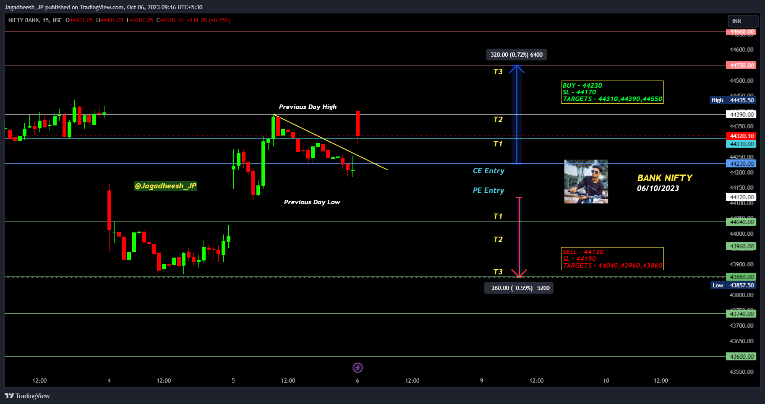Click date 6 on the time axis

pos(358,381)
